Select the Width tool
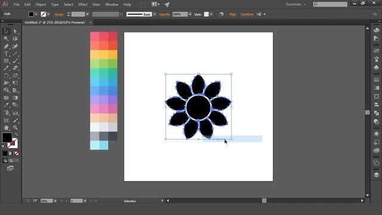 pos(7,83)
